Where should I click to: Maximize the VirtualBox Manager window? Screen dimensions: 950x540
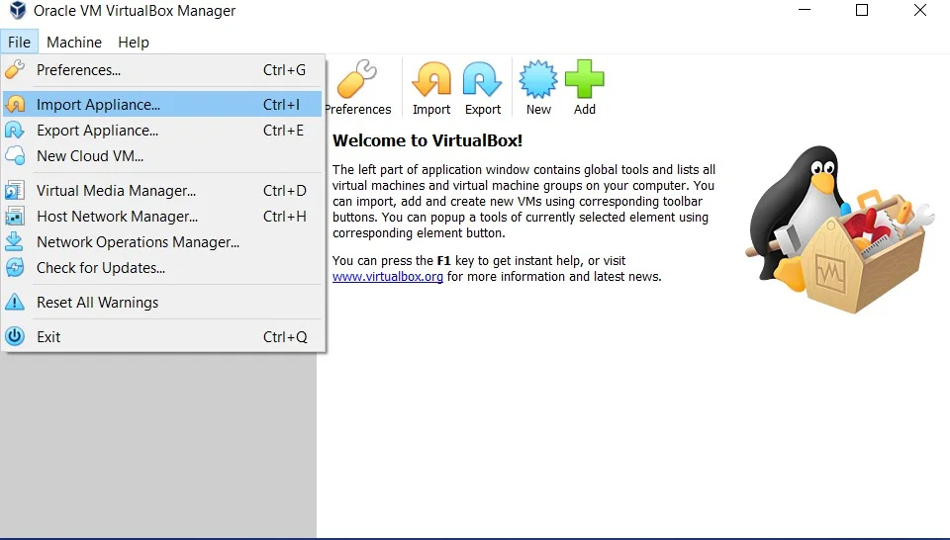(862, 10)
